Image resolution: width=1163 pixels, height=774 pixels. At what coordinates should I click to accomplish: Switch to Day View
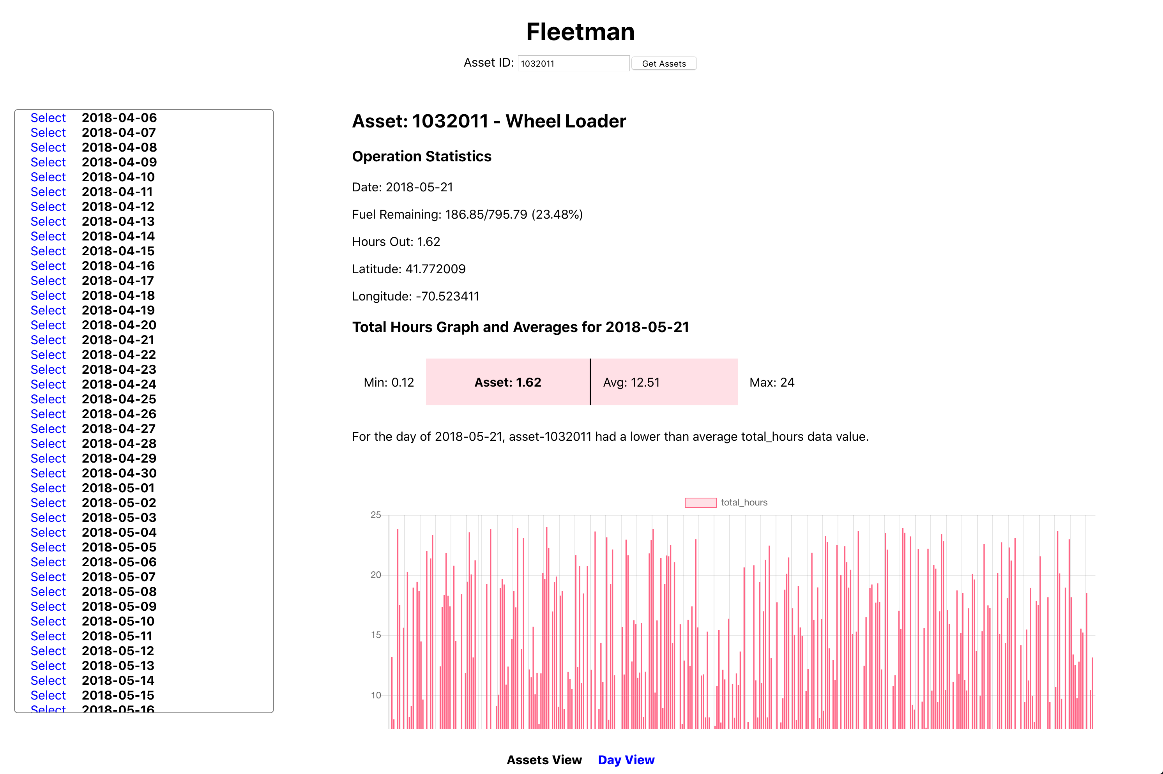coord(626,760)
